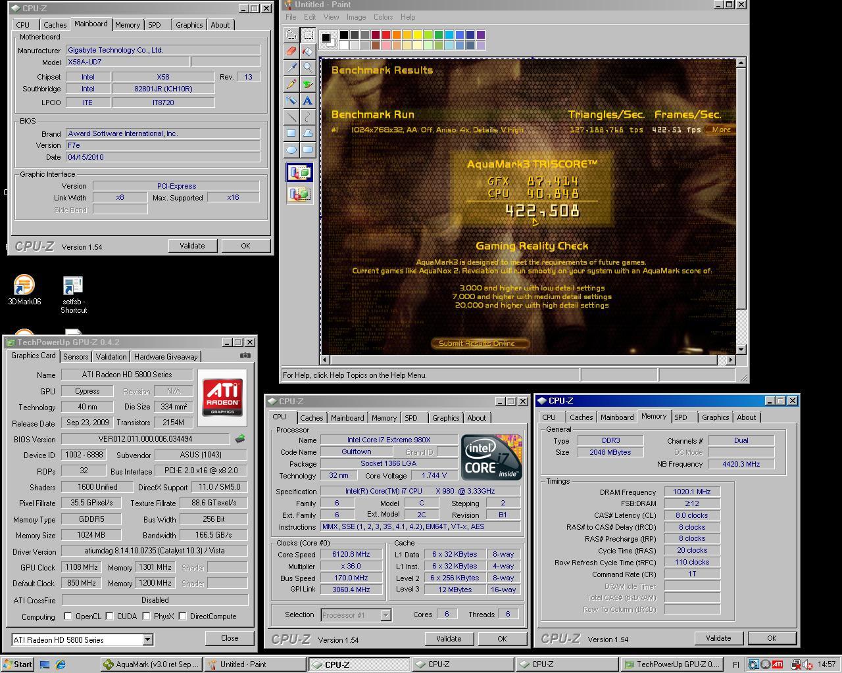Open the Colors menu in Paint
842x673 pixels.
383,17
